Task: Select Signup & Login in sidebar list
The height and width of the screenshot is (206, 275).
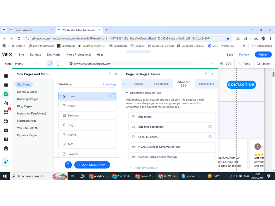Action: tap(27, 92)
